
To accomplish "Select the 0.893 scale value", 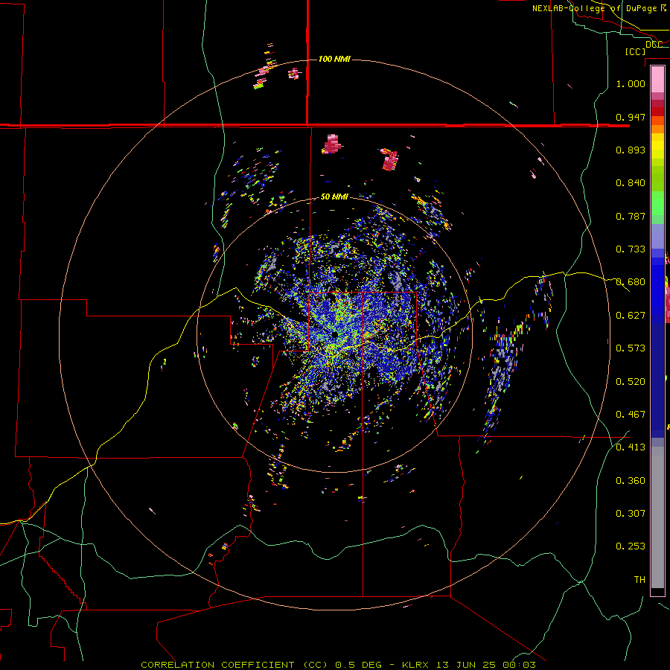I will (631, 150).
